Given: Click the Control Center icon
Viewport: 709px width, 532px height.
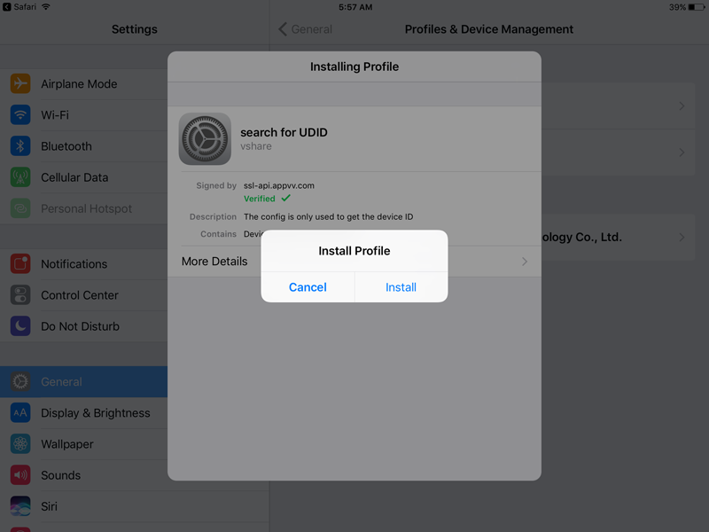Looking at the screenshot, I should click(x=20, y=295).
